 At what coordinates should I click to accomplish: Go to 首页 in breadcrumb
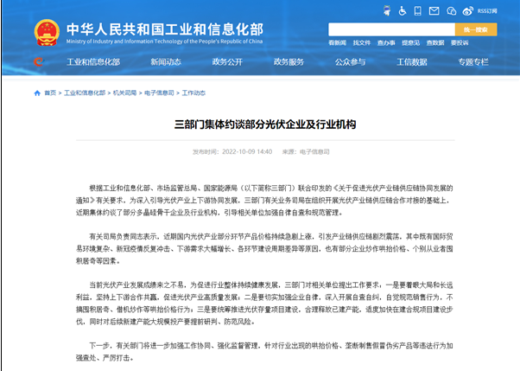(50, 93)
